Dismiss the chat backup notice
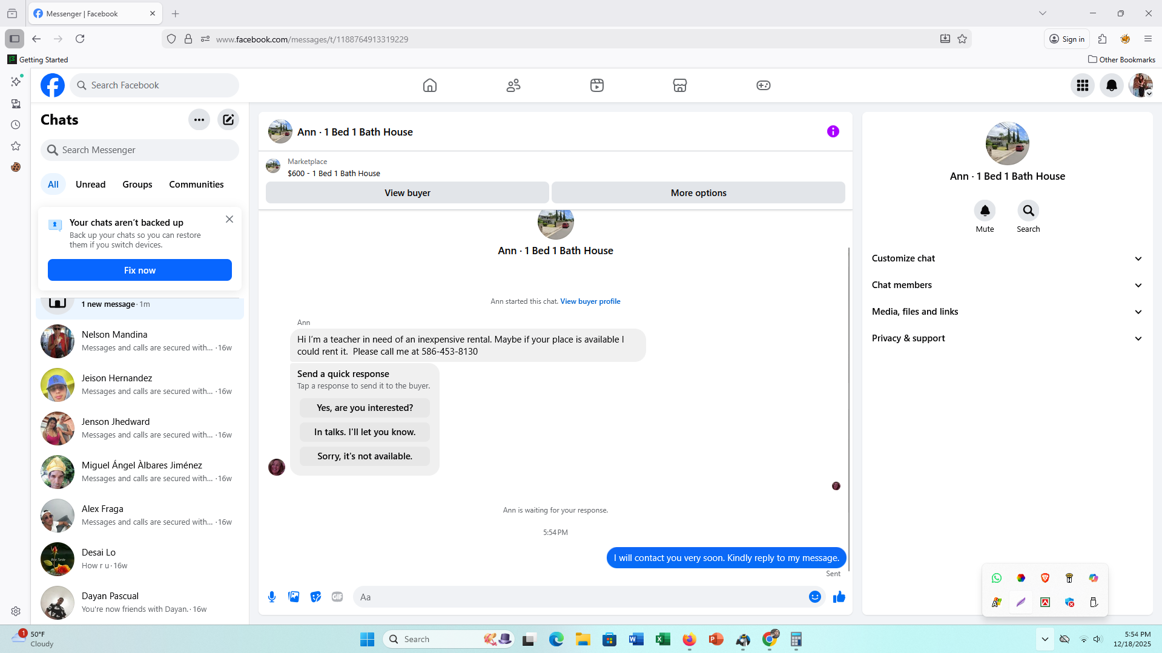The height and width of the screenshot is (653, 1162). (x=229, y=219)
